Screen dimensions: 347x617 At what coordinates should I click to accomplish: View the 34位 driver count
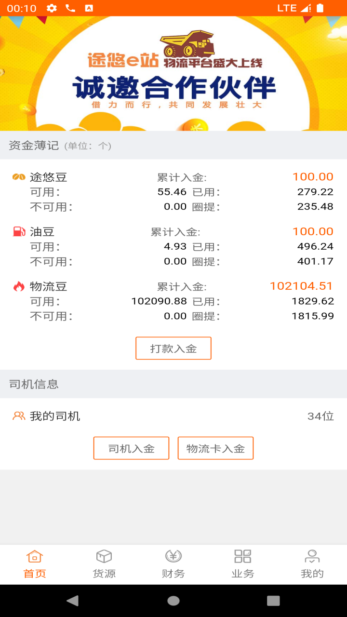tap(320, 416)
